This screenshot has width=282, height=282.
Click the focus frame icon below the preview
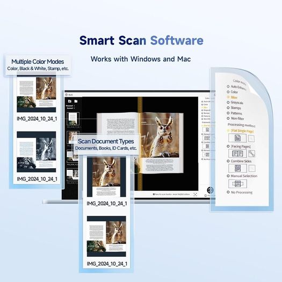click(195, 194)
